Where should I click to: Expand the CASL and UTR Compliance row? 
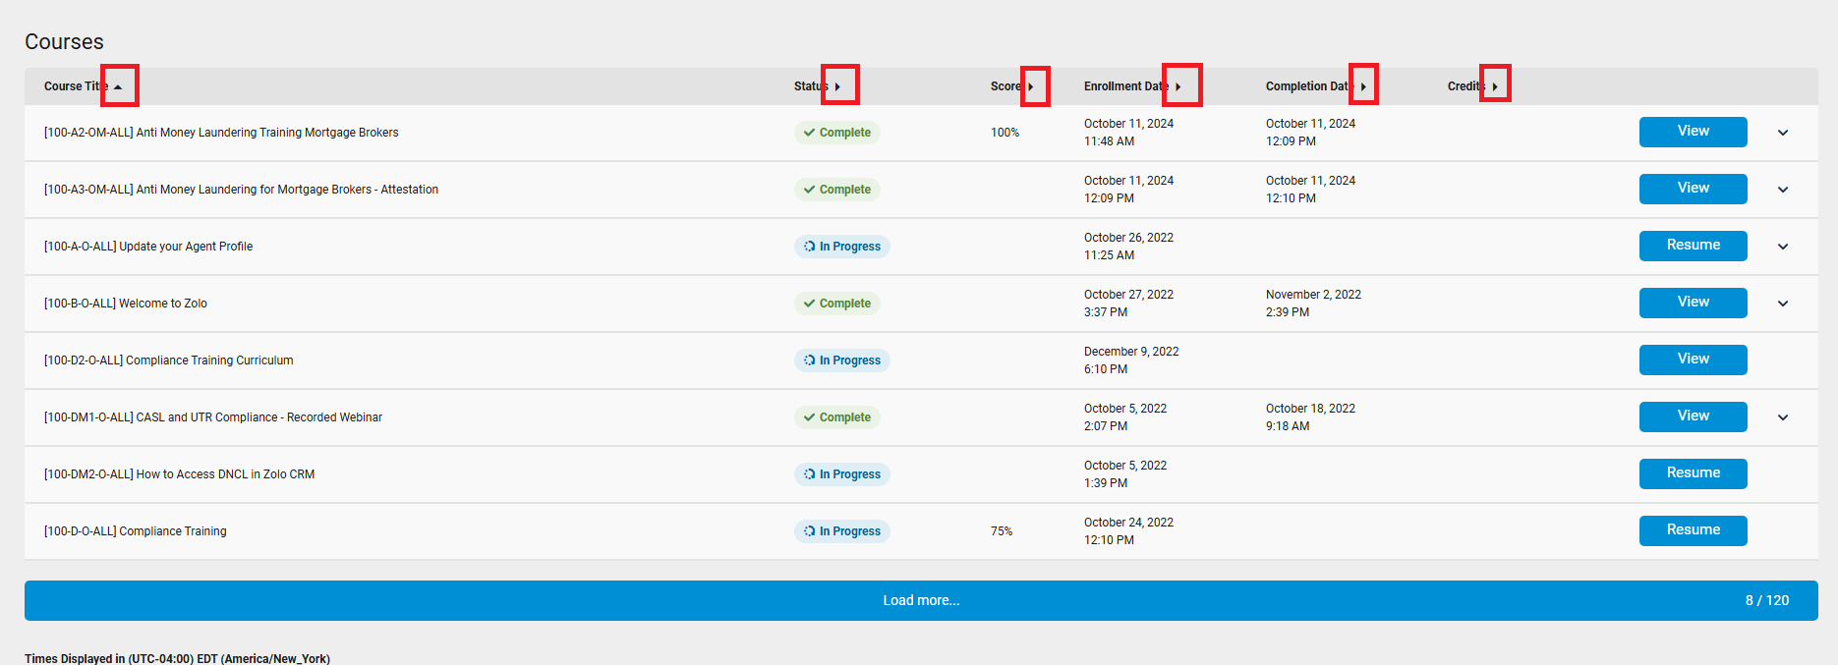pos(1783,417)
